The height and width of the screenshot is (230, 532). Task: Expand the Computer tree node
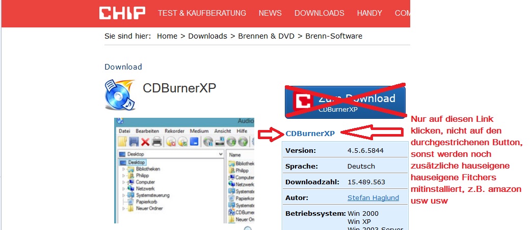point(123,182)
